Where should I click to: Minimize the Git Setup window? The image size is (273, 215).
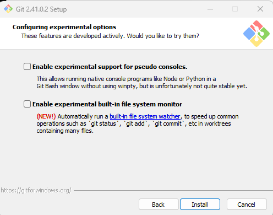(210, 9)
